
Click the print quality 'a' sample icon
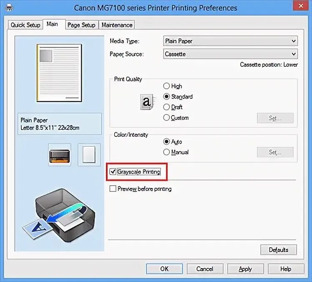click(x=147, y=102)
